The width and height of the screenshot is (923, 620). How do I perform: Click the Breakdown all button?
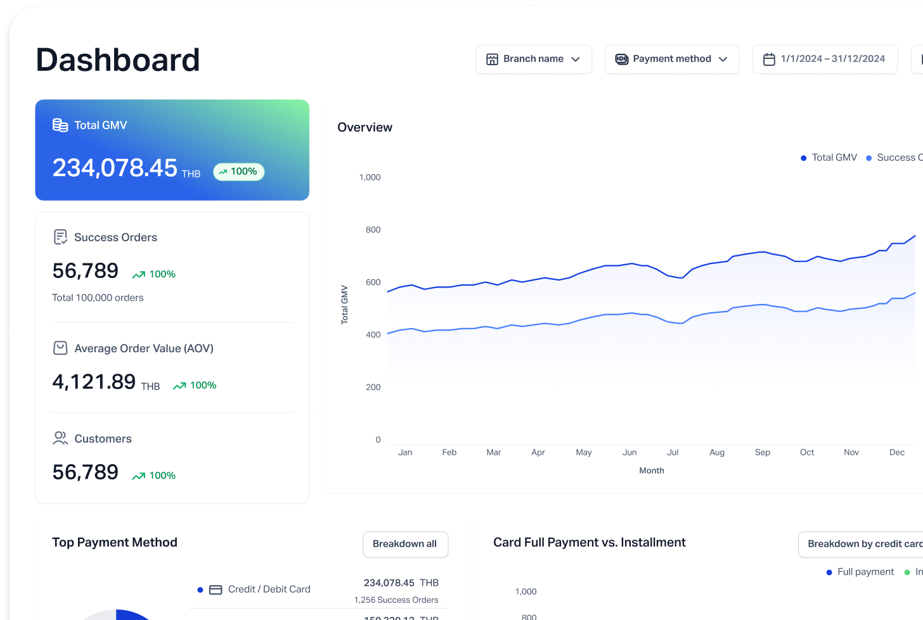[x=405, y=544]
